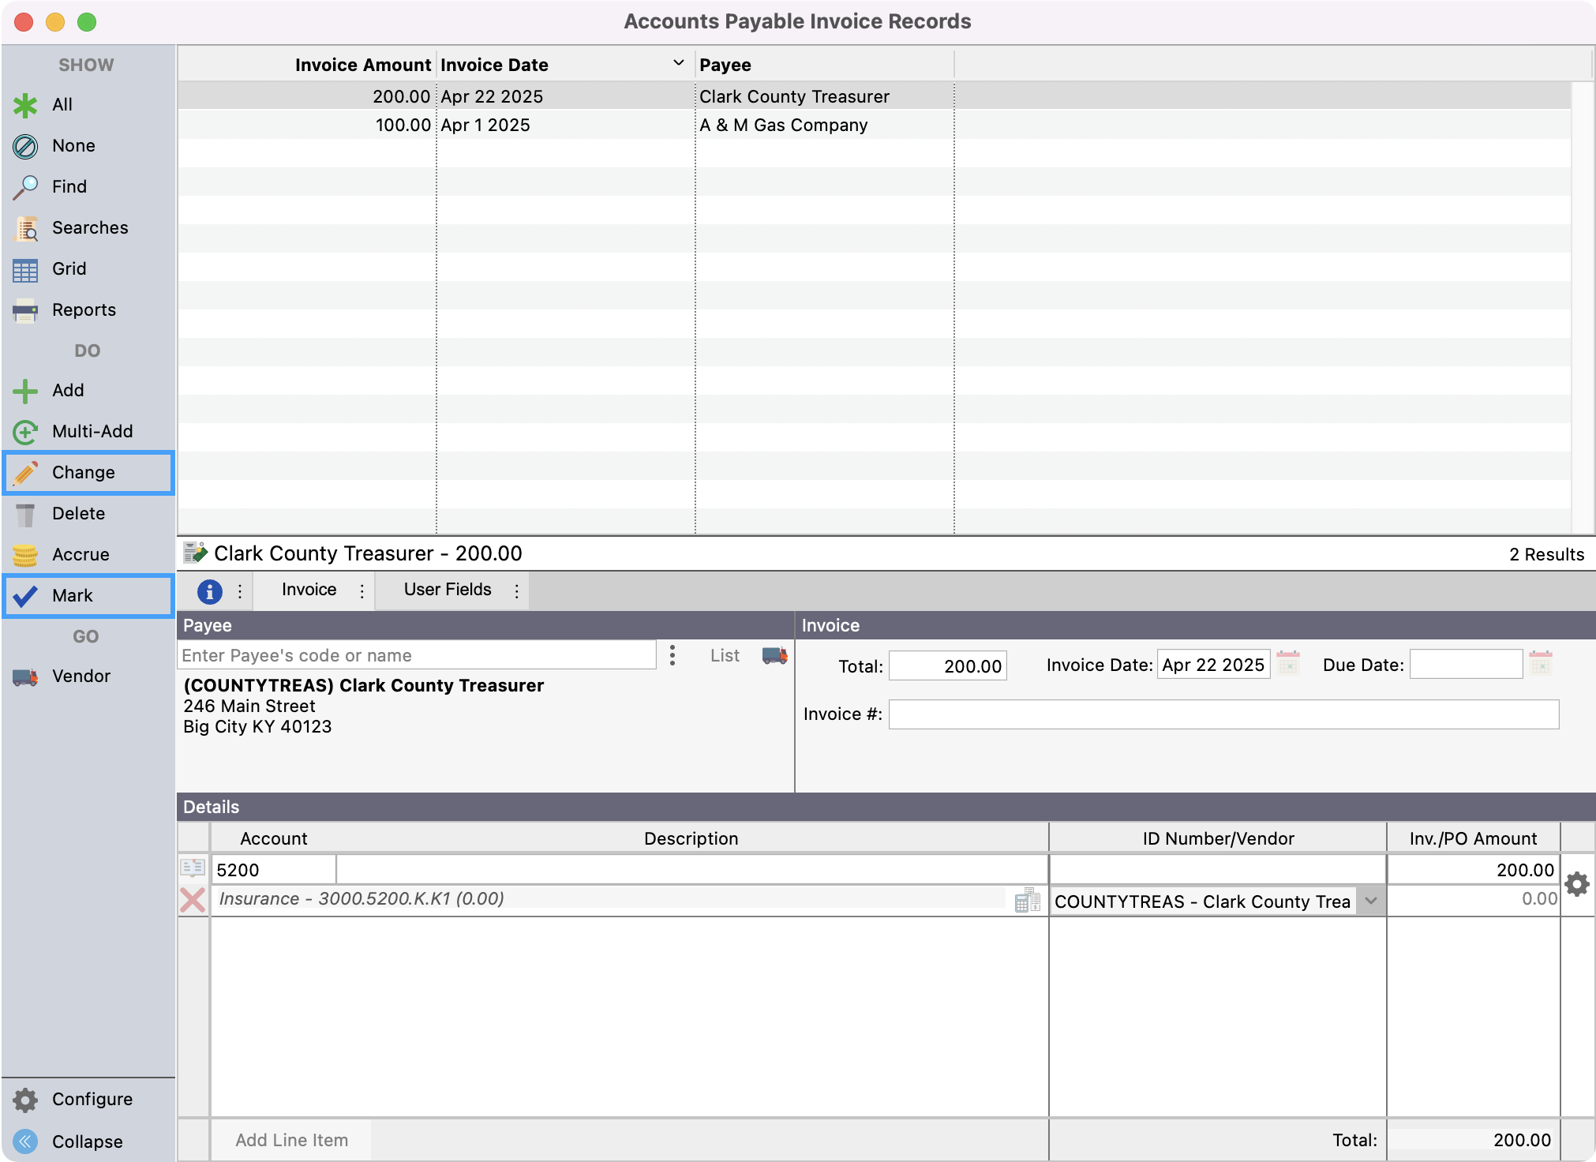
Task: Click Invoice Date column sort chevron
Action: 678,63
